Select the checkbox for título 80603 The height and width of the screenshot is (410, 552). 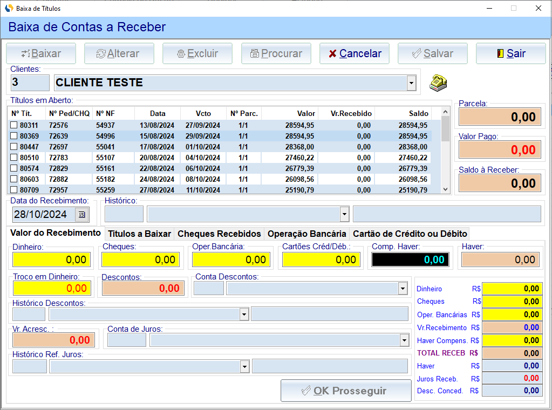click(14, 179)
